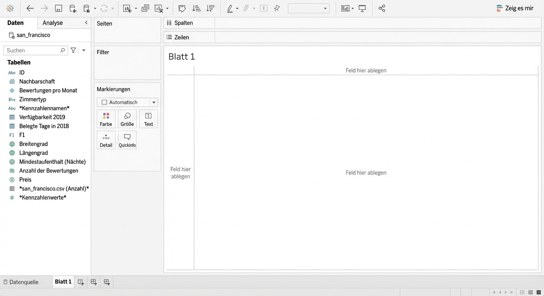
Task: Toggle the pin axis icon
Action: [277, 8]
